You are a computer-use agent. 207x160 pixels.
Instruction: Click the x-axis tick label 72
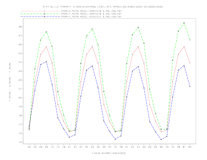(x=167, y=147)
